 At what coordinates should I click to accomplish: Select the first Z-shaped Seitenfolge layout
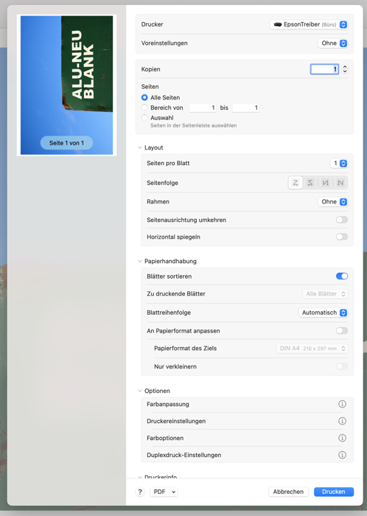[x=296, y=183]
